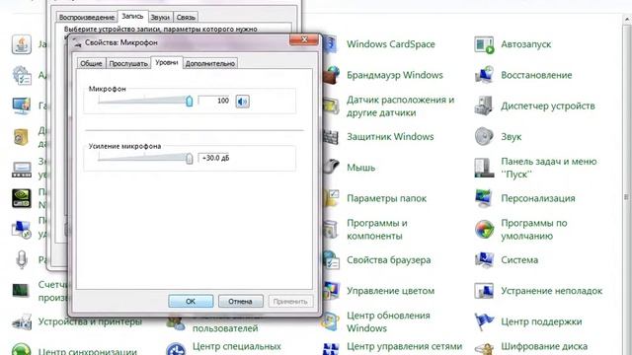This screenshot has height=355, width=632.
Task: Open Windows CardSpace link
Action: [391, 44]
